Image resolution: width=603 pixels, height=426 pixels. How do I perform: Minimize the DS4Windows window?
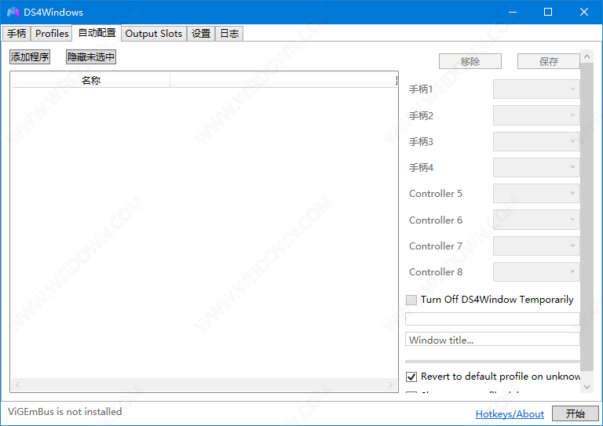(x=513, y=12)
